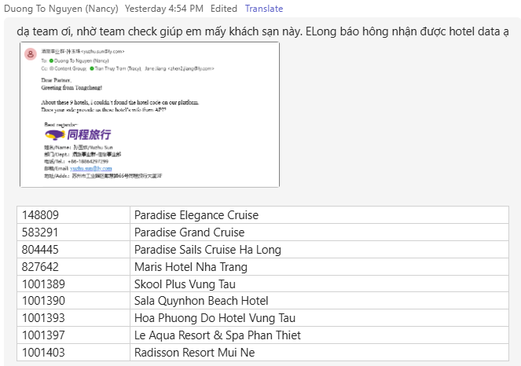Click the Tongcheng travel logo in email signature
The image size is (521, 366).
77,134
